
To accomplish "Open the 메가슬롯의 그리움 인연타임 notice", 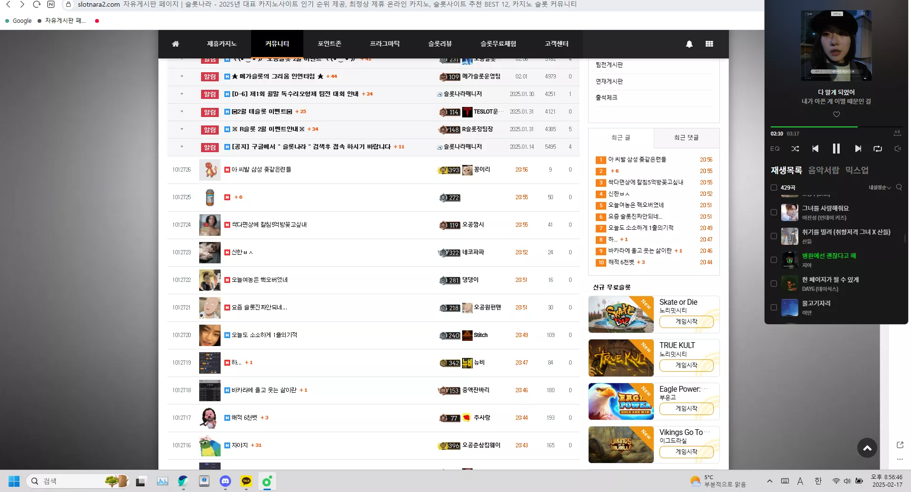I will [278, 77].
